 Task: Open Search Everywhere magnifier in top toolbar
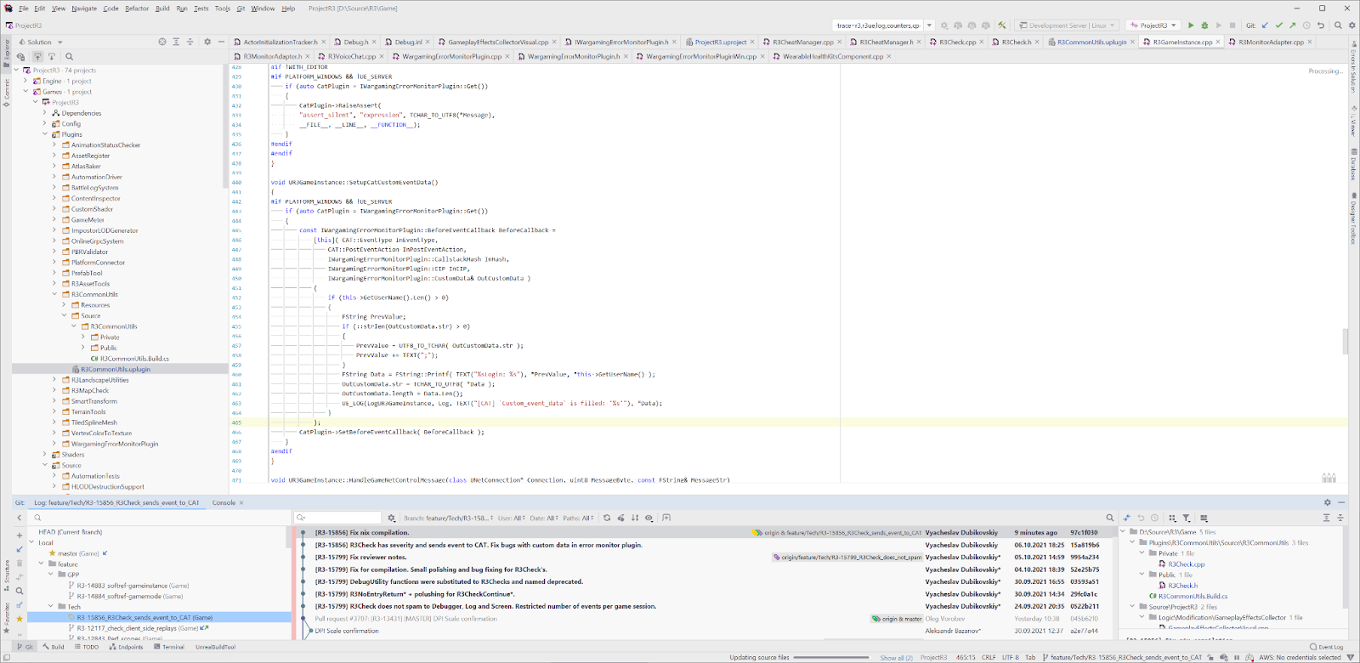[x=1338, y=25]
